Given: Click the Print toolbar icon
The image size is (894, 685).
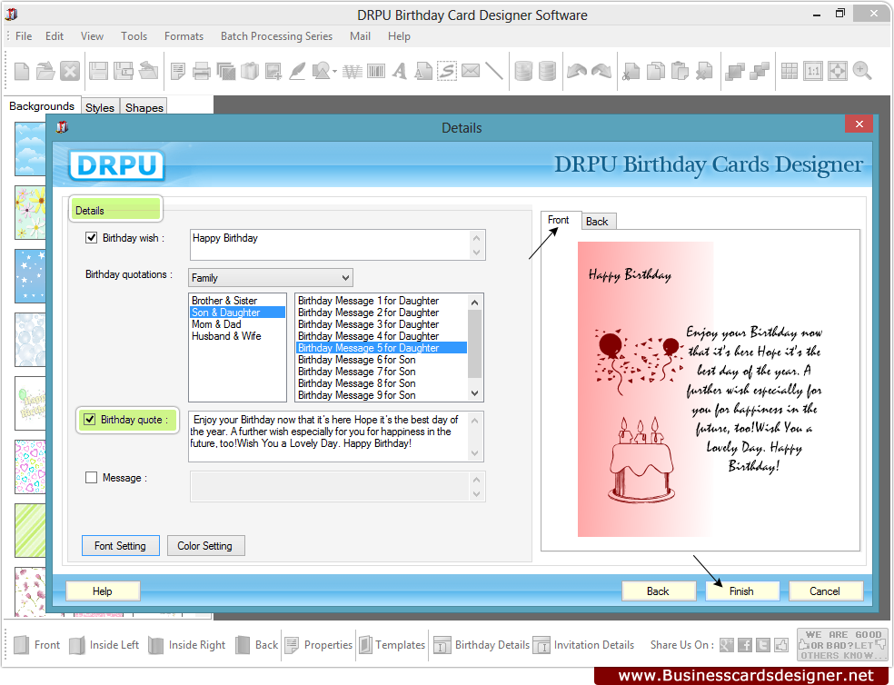Looking at the screenshot, I should [202, 71].
